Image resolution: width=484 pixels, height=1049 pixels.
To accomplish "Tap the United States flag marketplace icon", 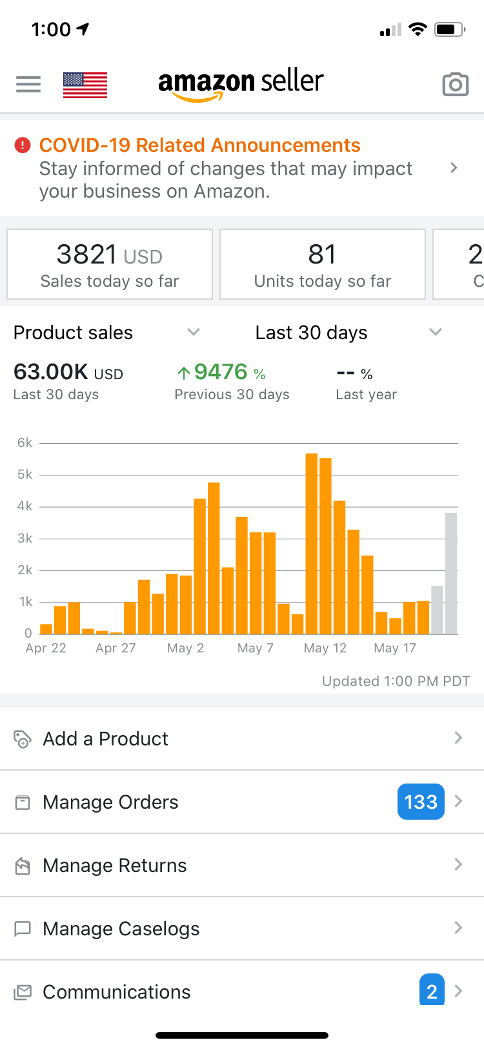I will [85, 85].
